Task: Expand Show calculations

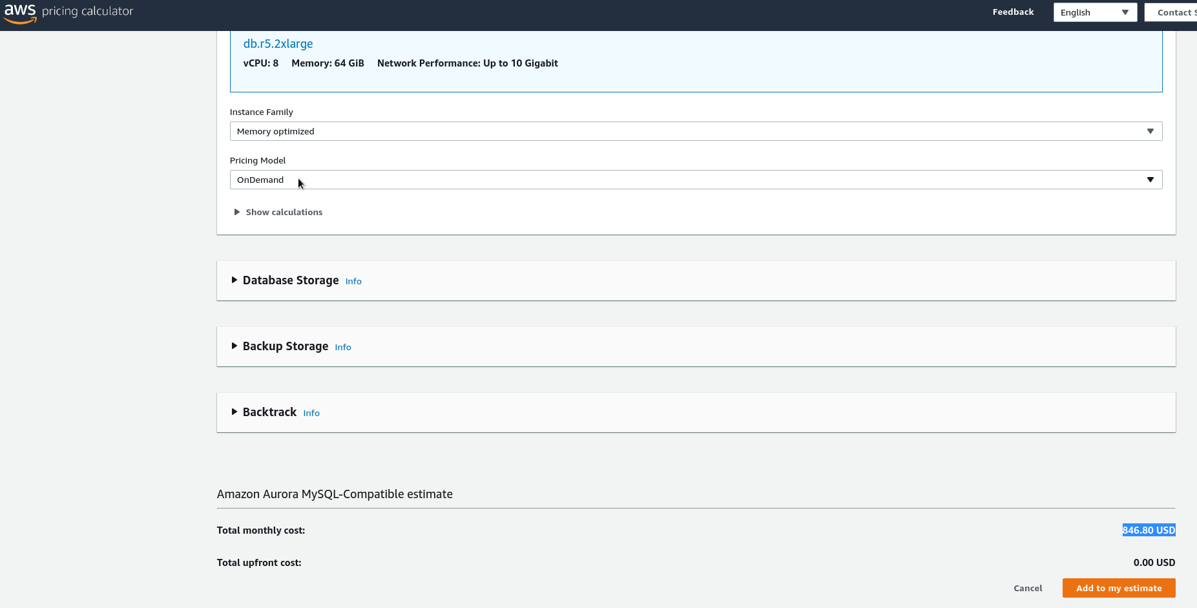Action: click(x=278, y=212)
